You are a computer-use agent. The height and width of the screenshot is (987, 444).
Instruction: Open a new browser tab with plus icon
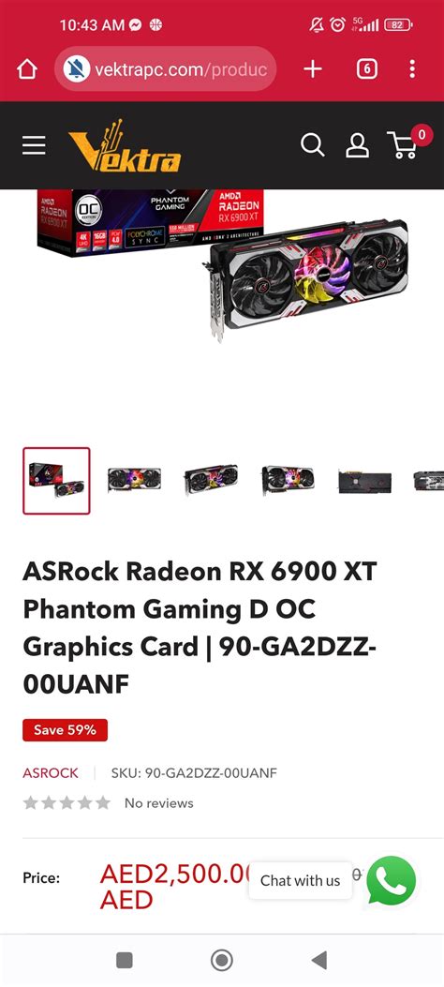point(313,68)
